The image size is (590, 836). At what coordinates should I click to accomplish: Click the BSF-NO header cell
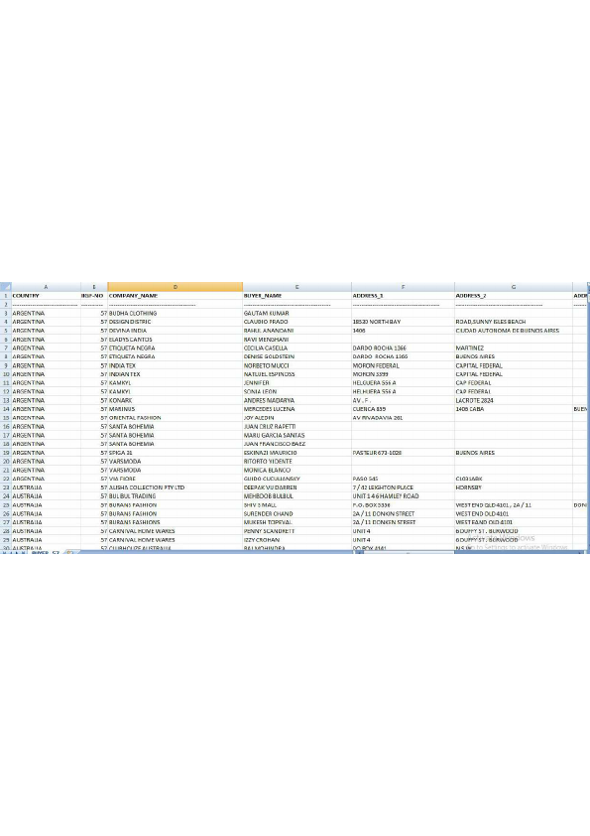pos(94,295)
